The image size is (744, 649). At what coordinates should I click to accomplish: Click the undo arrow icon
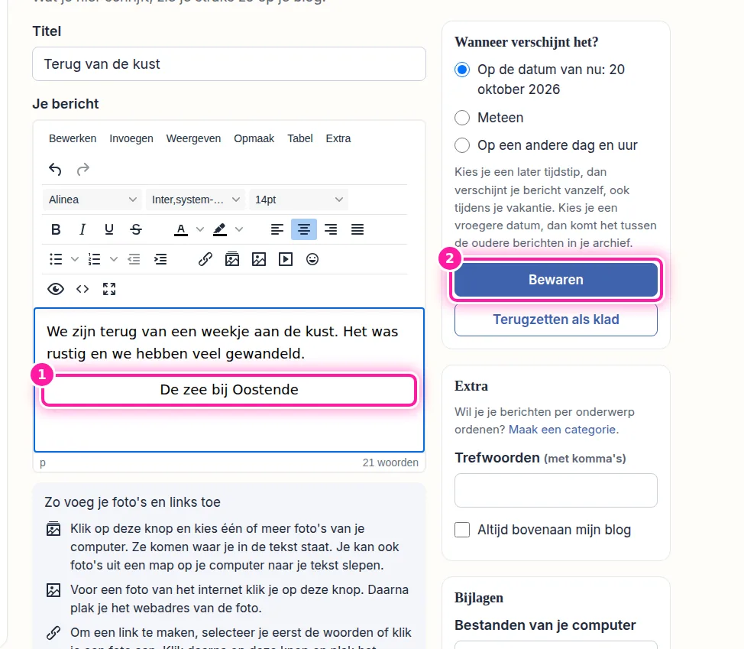click(55, 169)
